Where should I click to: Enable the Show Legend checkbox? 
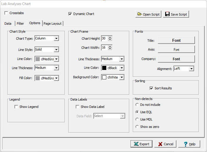[16, 107]
